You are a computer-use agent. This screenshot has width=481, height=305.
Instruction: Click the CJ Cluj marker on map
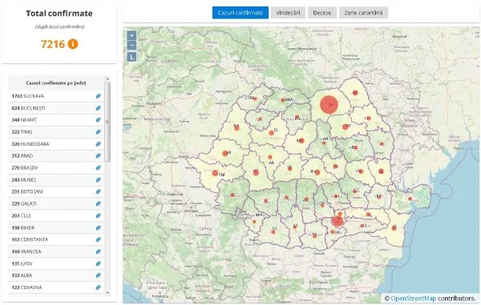coord(272,133)
